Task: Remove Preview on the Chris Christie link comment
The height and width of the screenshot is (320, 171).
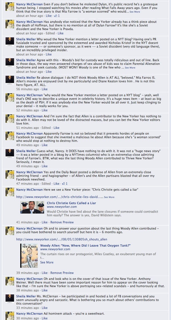Action: [x=62, y=222]
